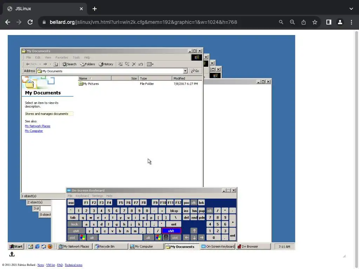
Task: Click the Copy To toolbar icon
Action: [127, 64]
